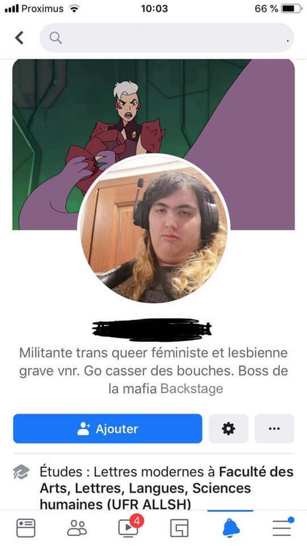This screenshot has width=307, height=546.
Task: Open the profile settings gear button
Action: pos(229,429)
